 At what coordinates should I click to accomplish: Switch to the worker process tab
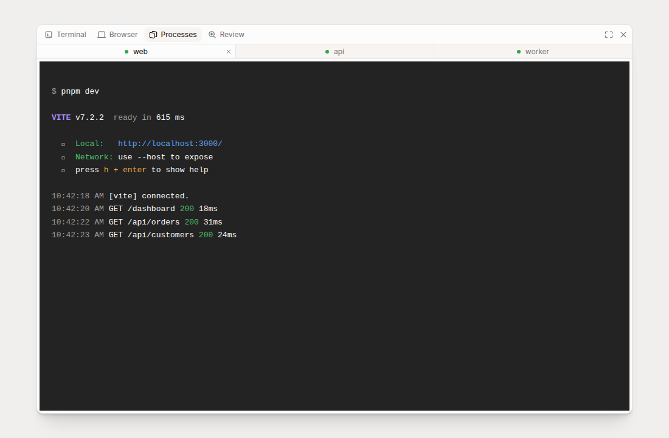point(533,52)
